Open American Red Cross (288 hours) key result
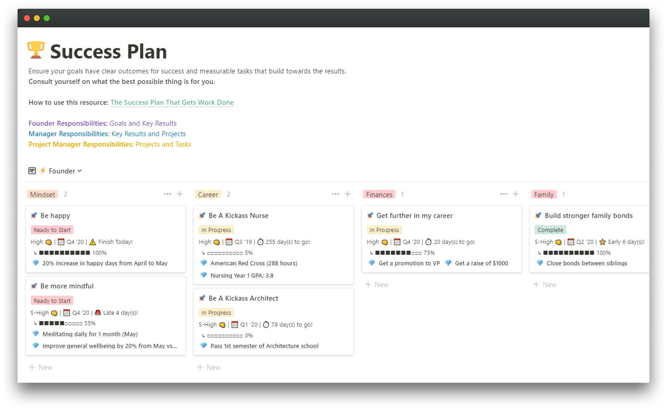Viewport: 667px width, 409px height. (254, 263)
